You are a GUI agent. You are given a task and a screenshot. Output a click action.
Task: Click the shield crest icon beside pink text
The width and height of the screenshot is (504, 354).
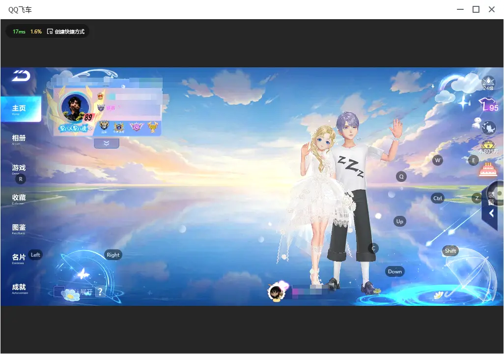coord(101,108)
